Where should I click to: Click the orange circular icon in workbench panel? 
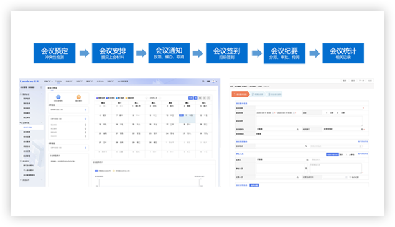pos(78,97)
